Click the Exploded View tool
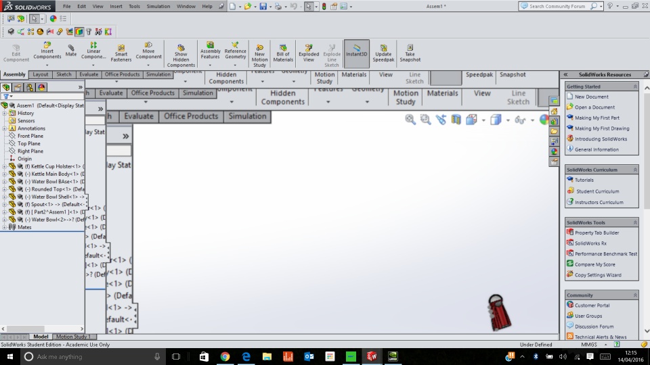This screenshot has width=650, height=365. (x=309, y=53)
